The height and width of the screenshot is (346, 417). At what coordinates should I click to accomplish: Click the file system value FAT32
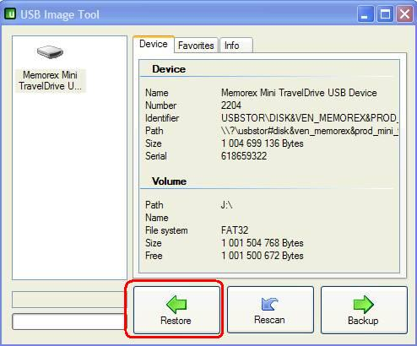coord(235,230)
